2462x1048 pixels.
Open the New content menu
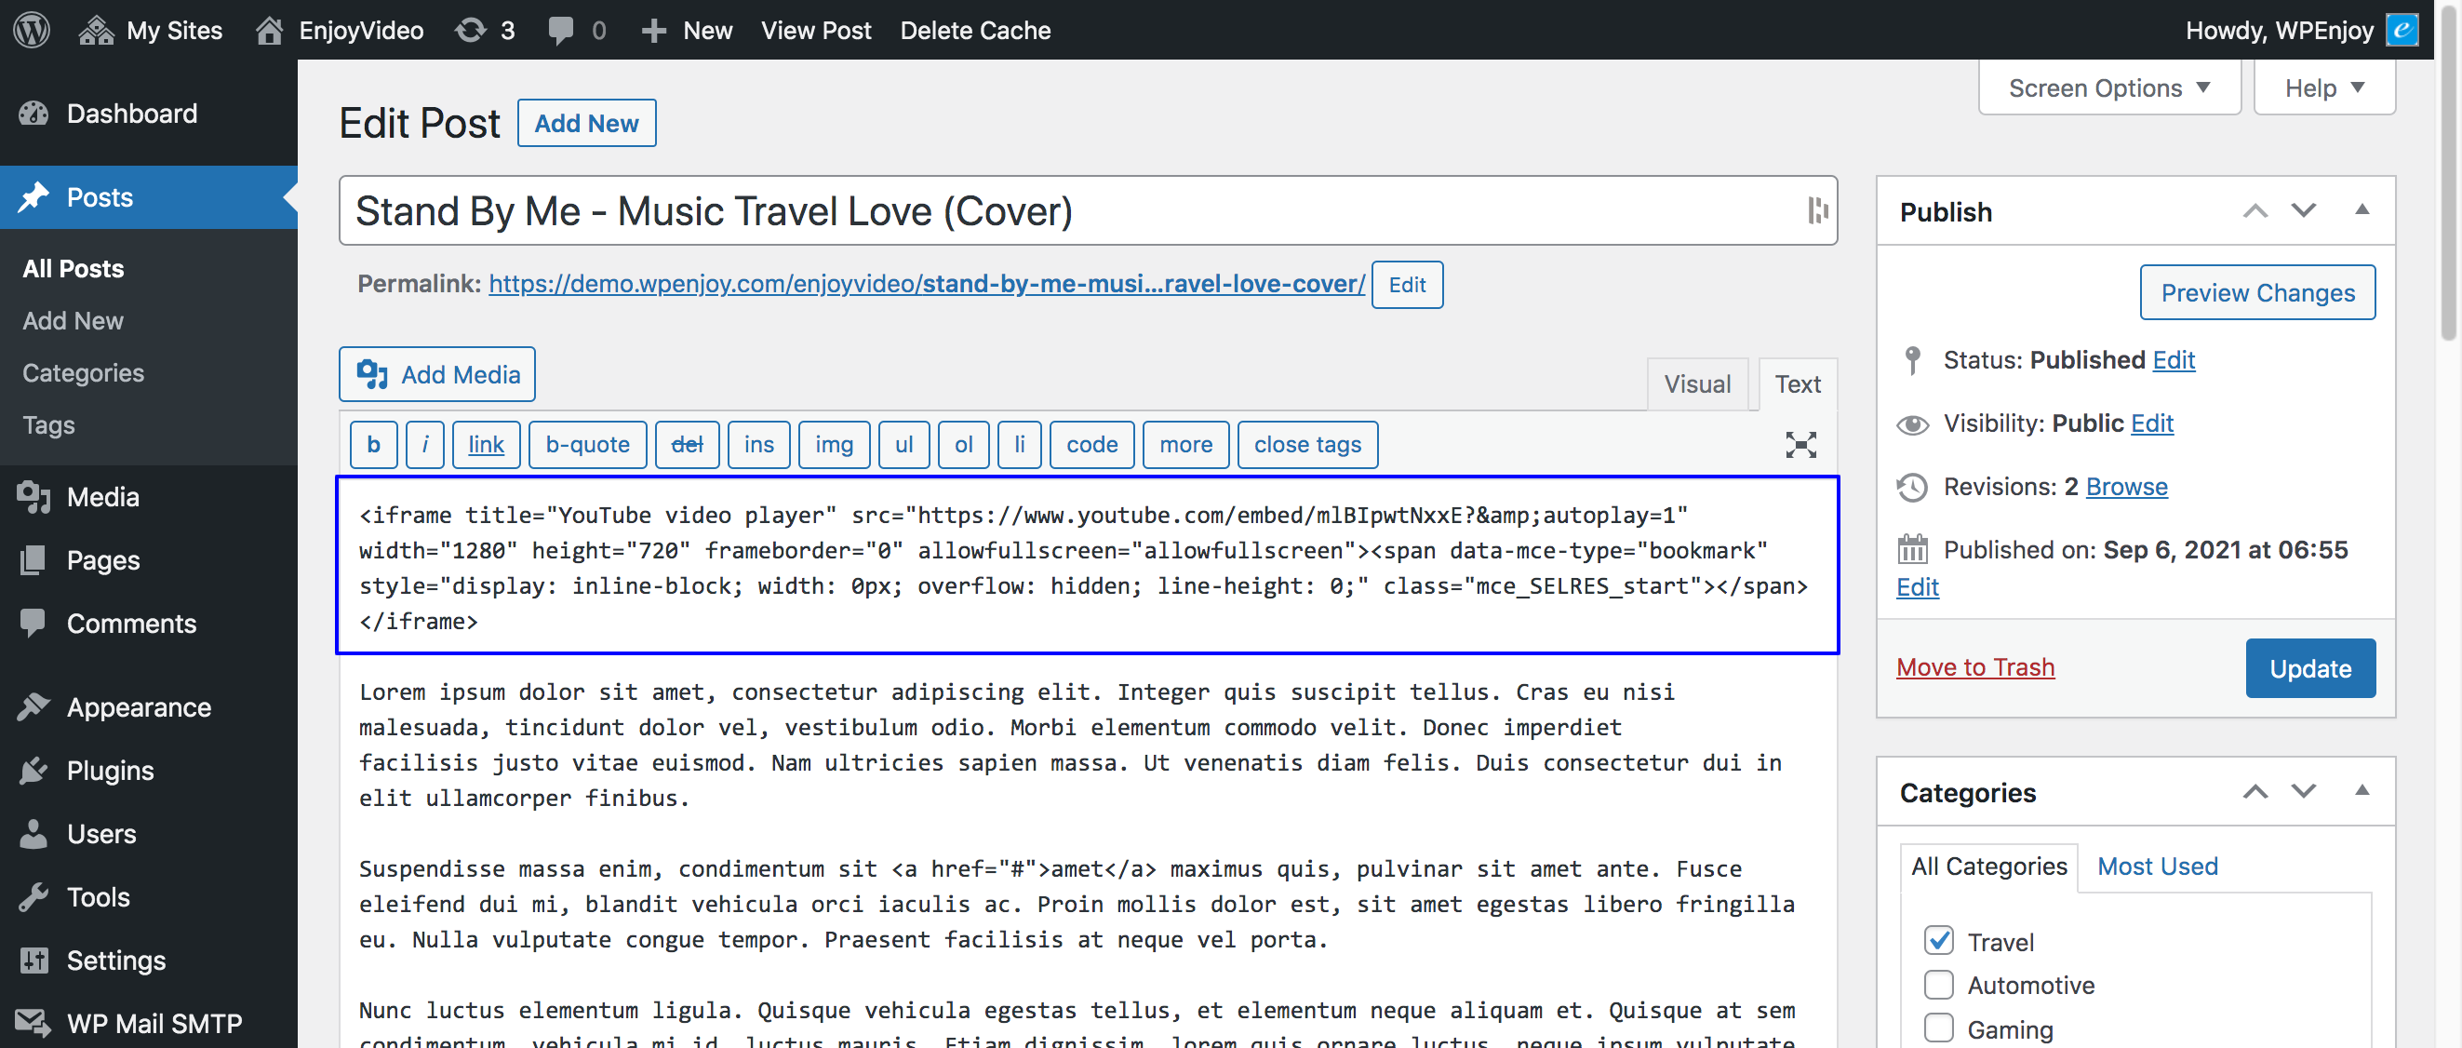(687, 30)
